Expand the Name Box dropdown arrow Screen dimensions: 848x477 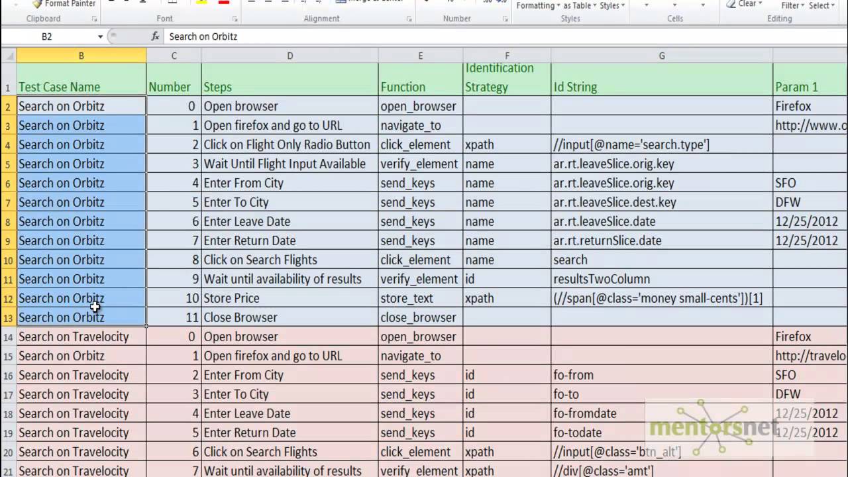point(100,36)
